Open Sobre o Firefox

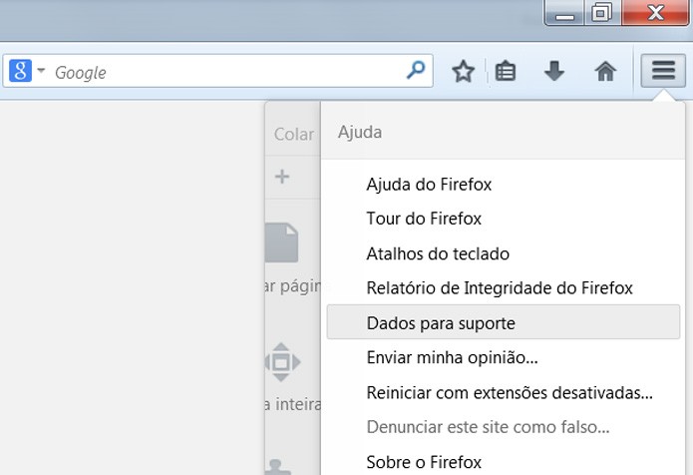point(503,462)
